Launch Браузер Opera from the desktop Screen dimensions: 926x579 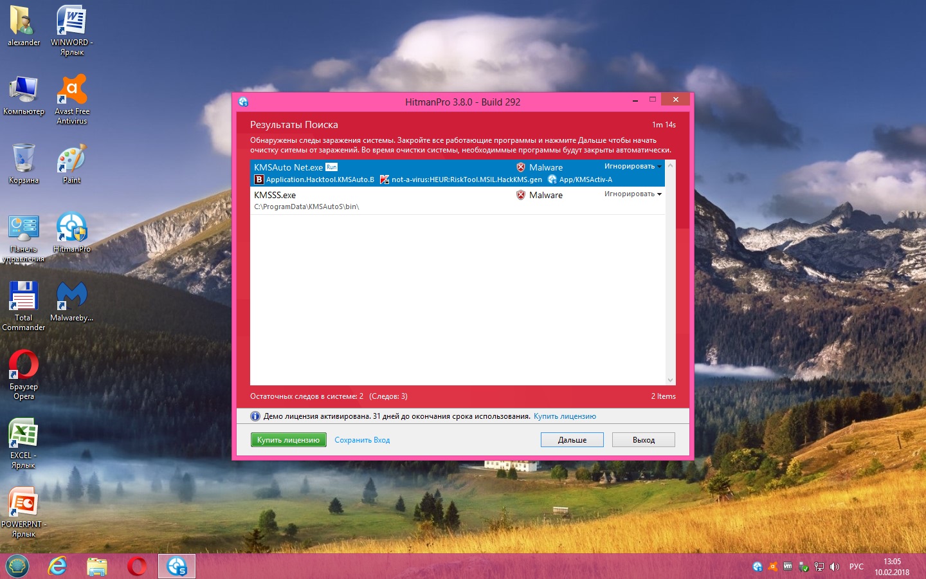(24, 375)
